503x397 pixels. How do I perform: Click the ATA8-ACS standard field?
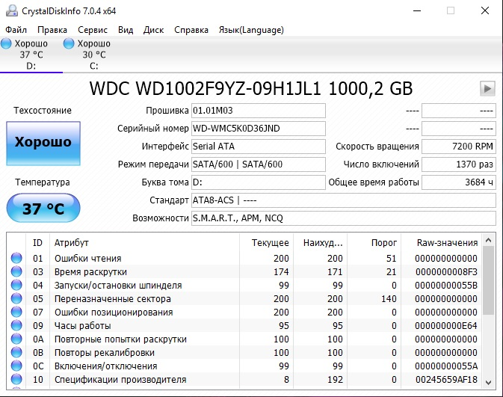click(x=344, y=200)
